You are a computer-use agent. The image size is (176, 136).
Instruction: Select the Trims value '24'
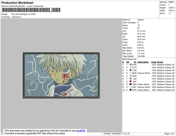click(x=138, y=28)
